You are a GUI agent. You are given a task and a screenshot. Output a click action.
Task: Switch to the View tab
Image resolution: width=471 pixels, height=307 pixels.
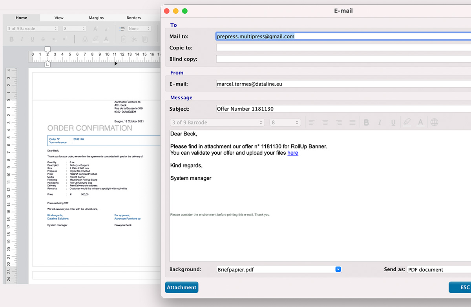click(59, 18)
